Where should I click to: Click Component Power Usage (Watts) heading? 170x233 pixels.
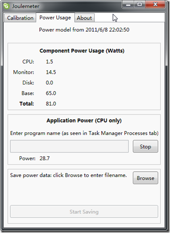(82, 51)
